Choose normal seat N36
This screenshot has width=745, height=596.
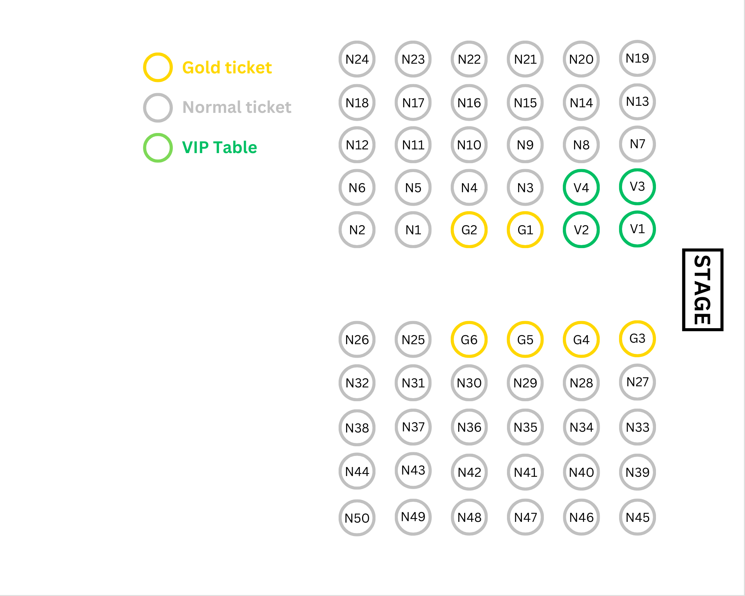pos(469,427)
